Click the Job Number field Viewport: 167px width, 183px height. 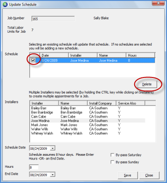click(x=53, y=19)
